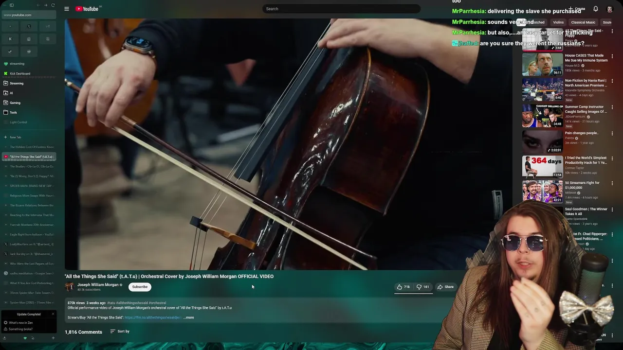Screen dimensions: 623x350
Task: Switch to 'Who Were the Last Pagans' tab
Action: 29,263
